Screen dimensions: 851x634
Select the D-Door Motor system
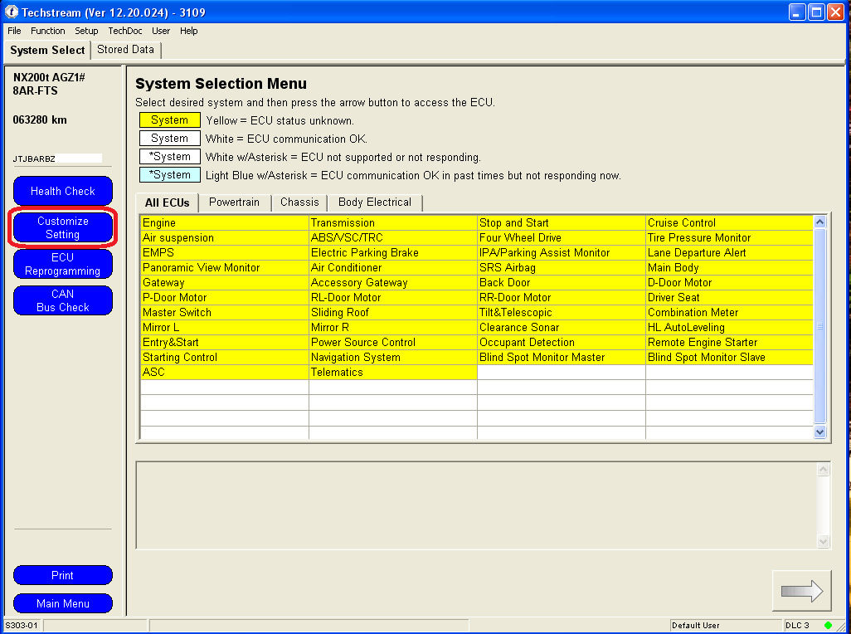[729, 282]
